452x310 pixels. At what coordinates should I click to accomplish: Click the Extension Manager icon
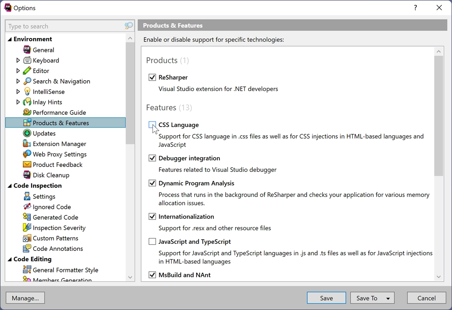tap(27, 144)
